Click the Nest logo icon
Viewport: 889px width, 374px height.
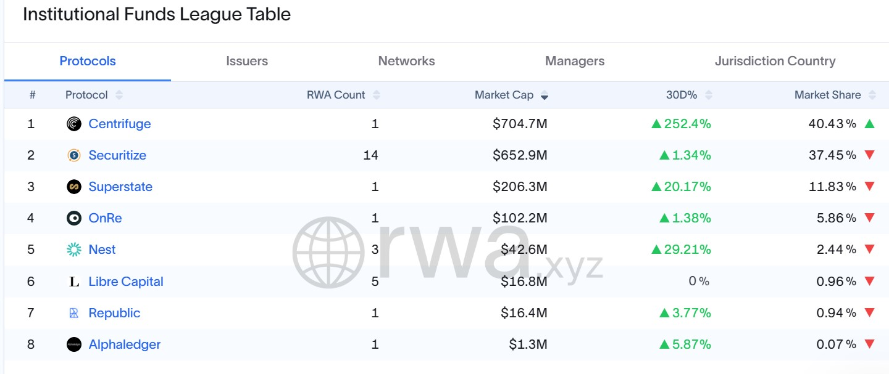[74, 250]
